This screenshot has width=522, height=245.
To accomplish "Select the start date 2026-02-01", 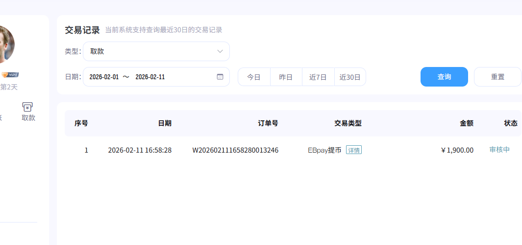I will point(104,77).
